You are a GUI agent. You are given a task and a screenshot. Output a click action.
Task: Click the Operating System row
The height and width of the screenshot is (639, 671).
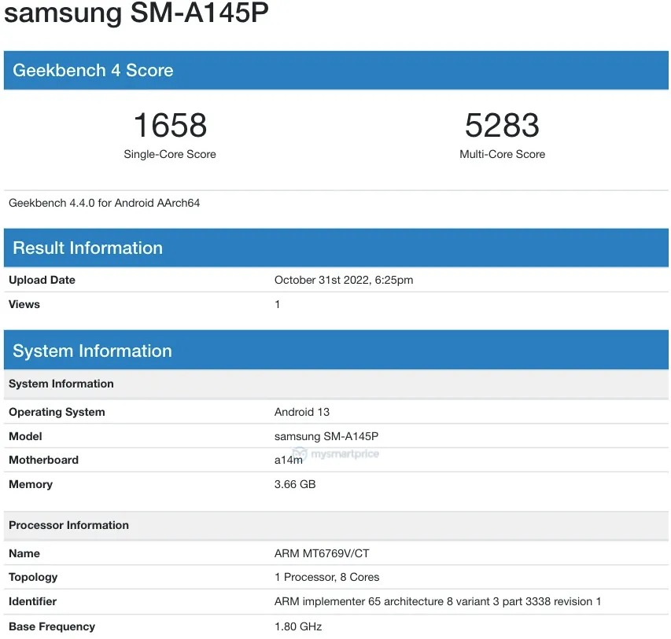click(x=57, y=412)
